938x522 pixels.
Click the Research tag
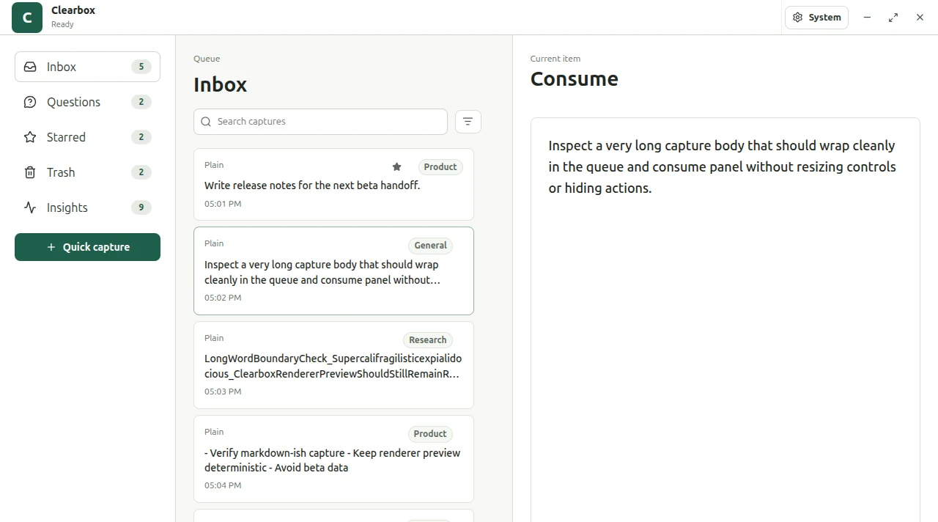pos(428,340)
